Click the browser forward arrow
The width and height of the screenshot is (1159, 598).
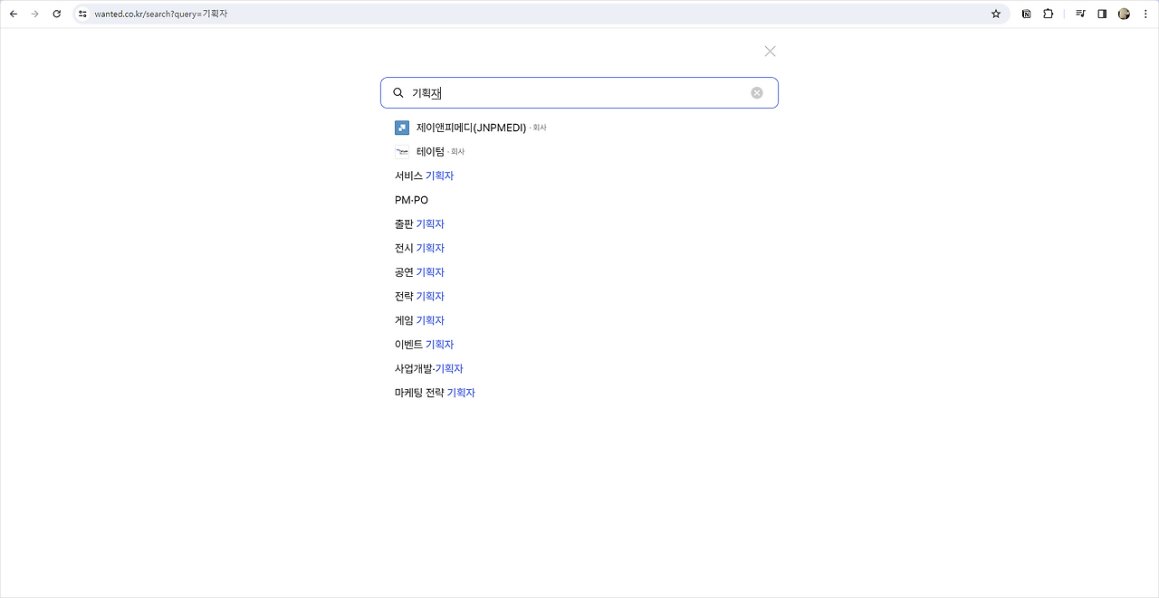pos(35,14)
